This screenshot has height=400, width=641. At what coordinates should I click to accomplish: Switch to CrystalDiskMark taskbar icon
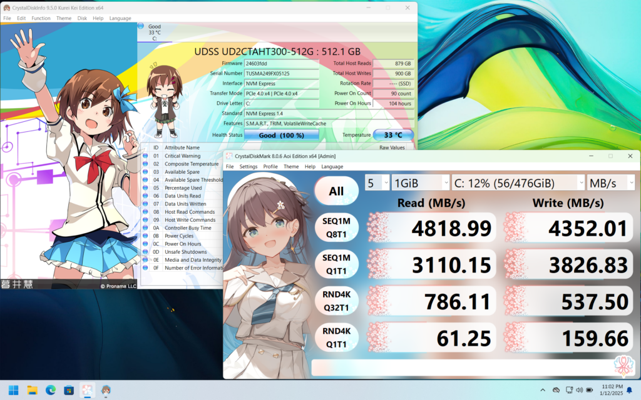pos(88,390)
